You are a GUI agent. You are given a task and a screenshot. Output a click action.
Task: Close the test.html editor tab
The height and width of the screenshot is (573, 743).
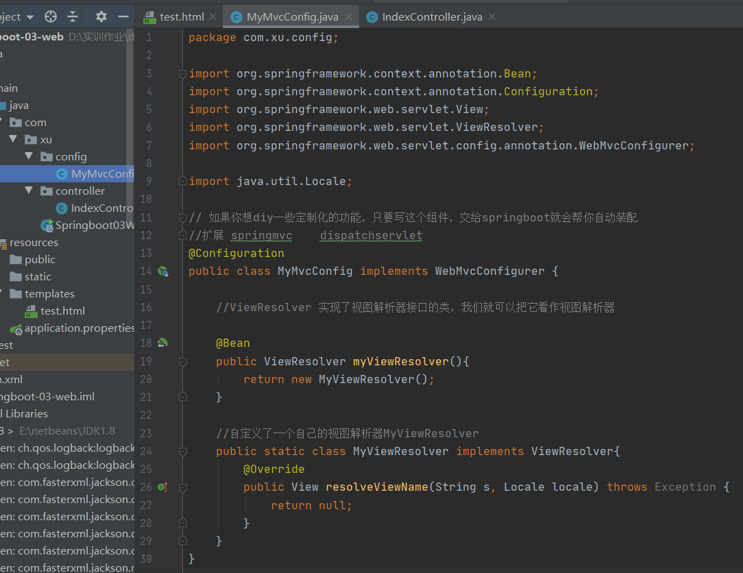(212, 16)
